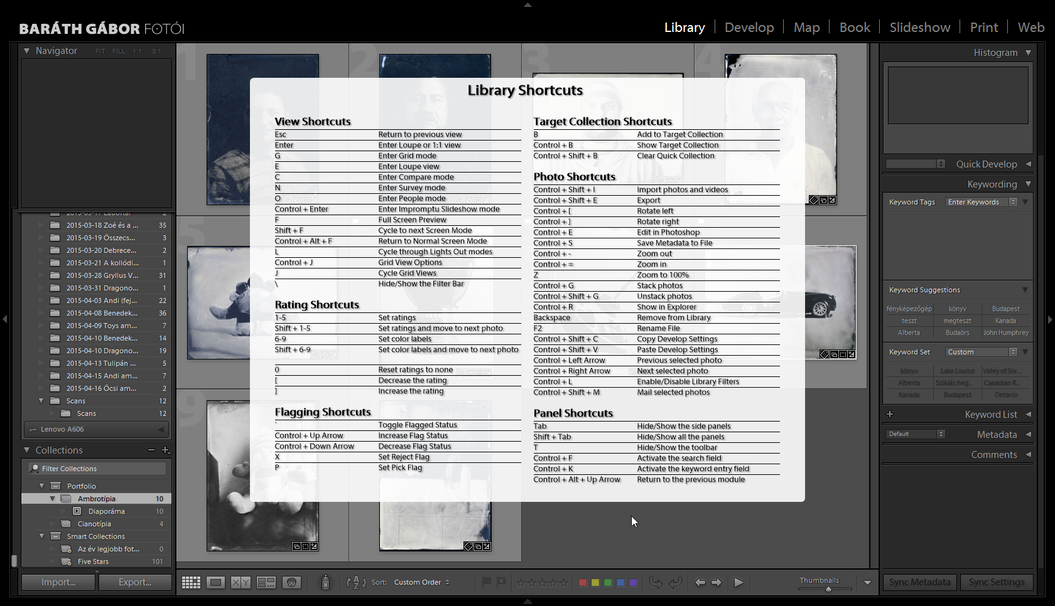The width and height of the screenshot is (1055, 606).
Task: Click the Export... button
Action: click(x=135, y=582)
